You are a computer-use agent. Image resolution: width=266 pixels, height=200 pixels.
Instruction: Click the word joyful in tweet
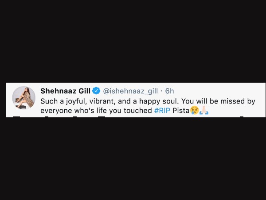pos(77,101)
